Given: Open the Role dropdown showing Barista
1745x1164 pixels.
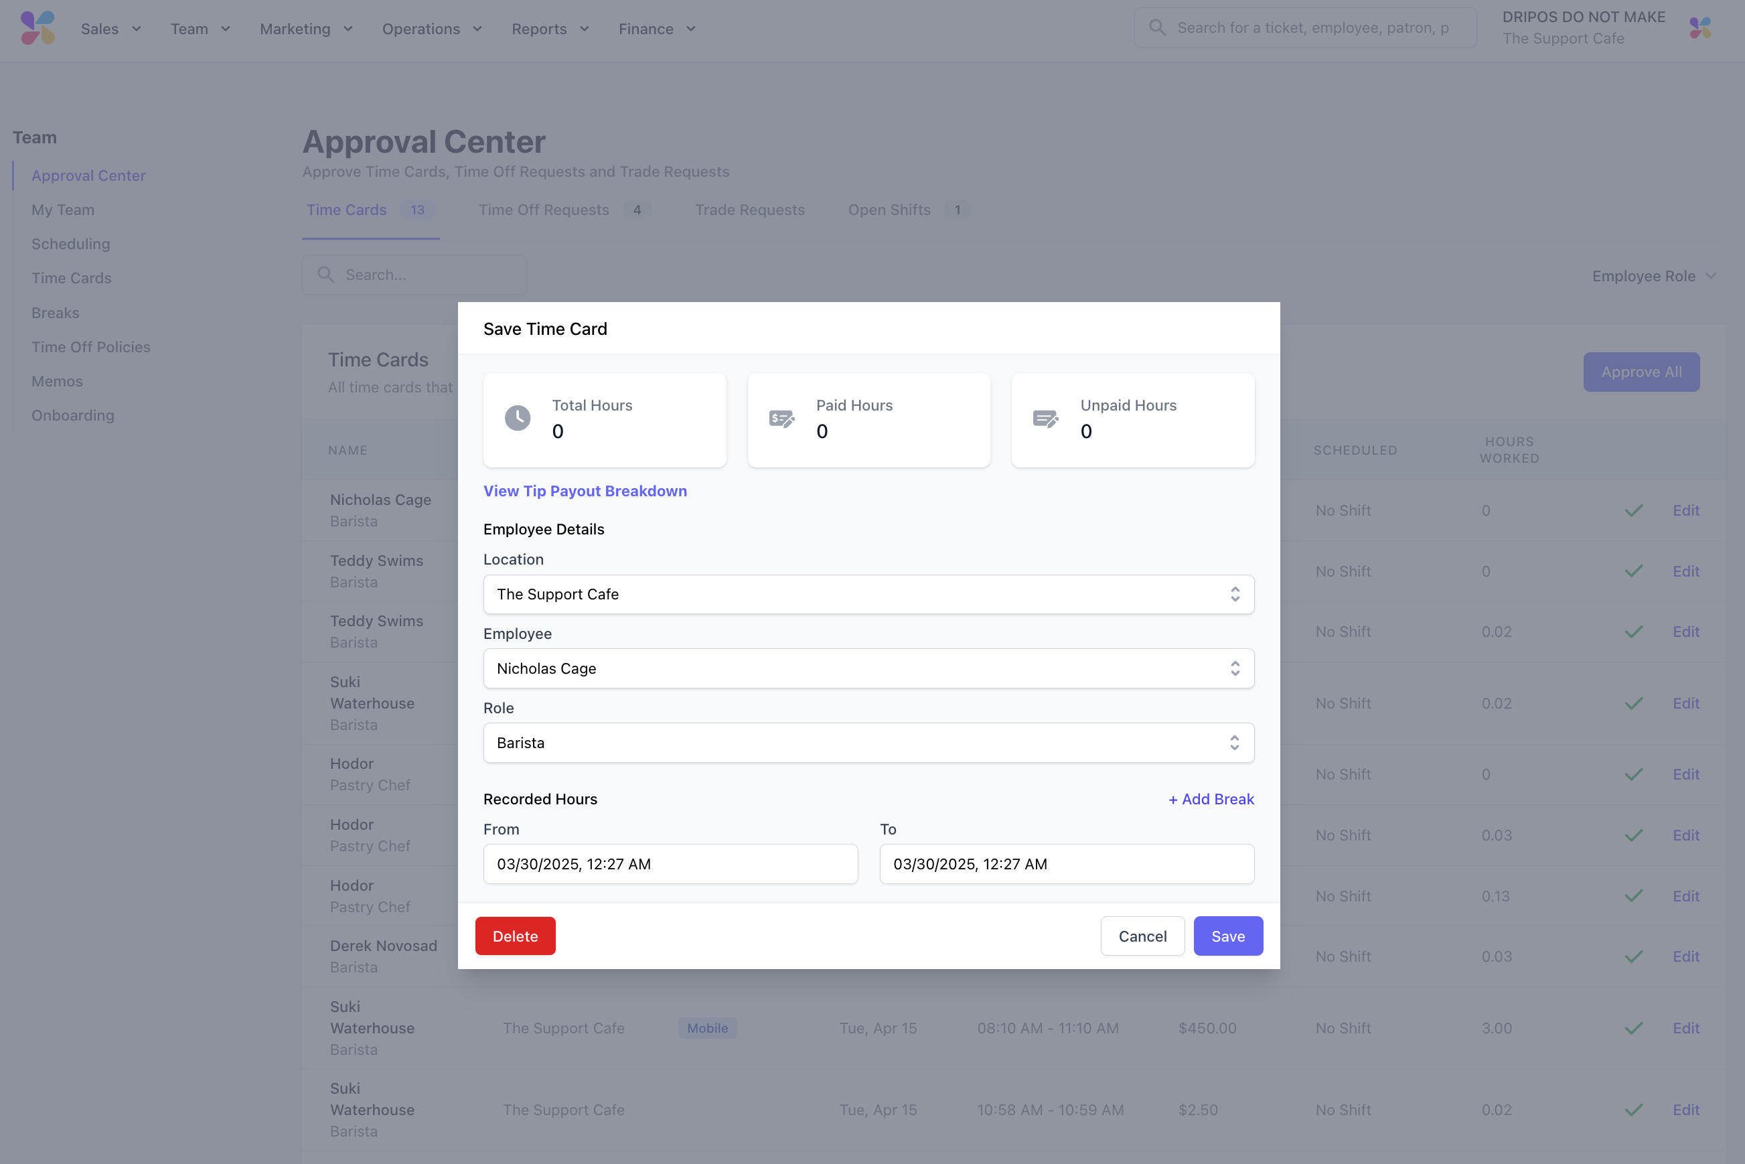Looking at the screenshot, I should coord(868,742).
